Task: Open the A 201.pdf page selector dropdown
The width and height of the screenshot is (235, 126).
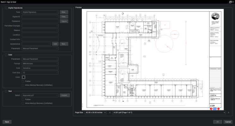Action: tap(169, 112)
